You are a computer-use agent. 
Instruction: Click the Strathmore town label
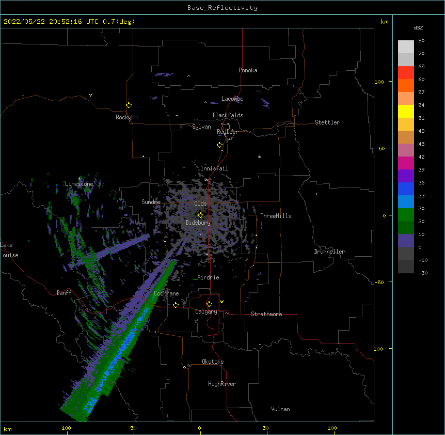tap(266, 314)
